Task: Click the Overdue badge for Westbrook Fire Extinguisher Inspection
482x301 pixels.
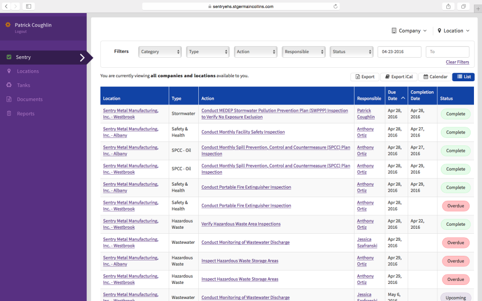Action: tap(455, 206)
